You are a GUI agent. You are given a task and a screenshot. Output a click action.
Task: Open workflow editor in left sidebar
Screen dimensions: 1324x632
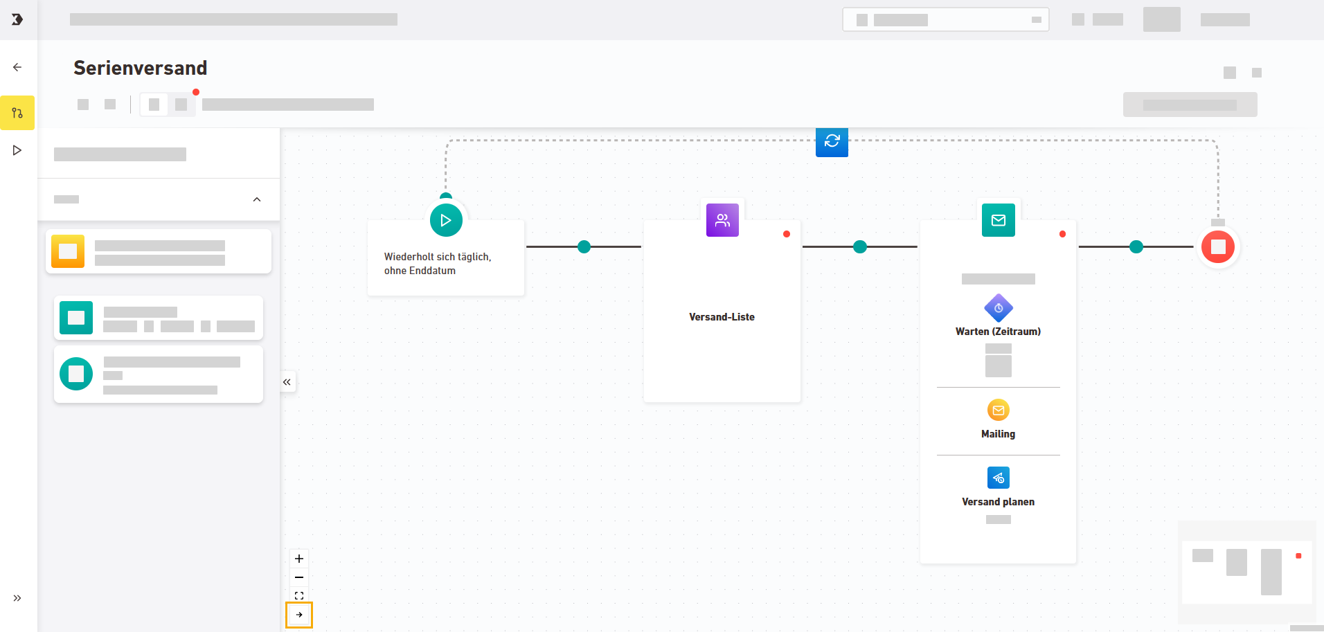(17, 113)
